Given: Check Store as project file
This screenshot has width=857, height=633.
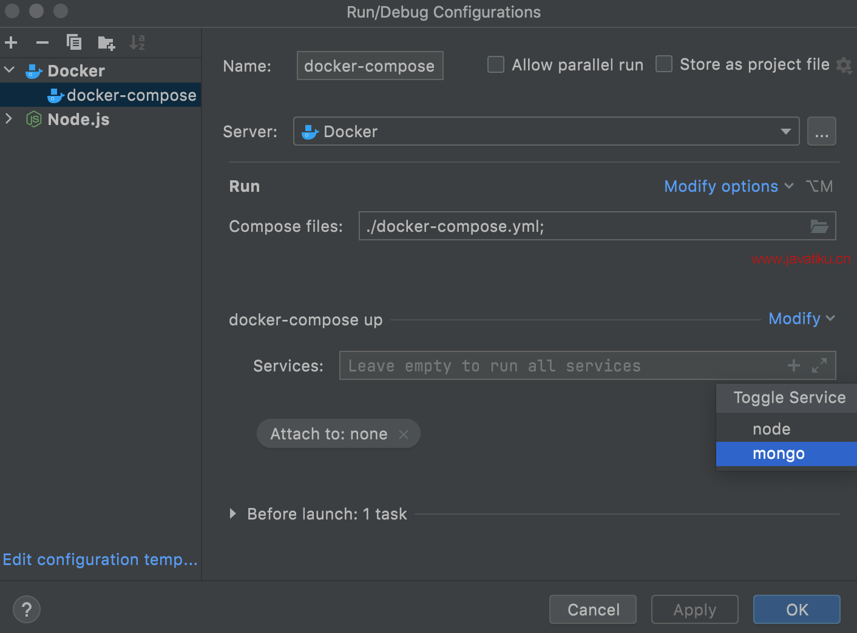Looking at the screenshot, I should click(664, 64).
